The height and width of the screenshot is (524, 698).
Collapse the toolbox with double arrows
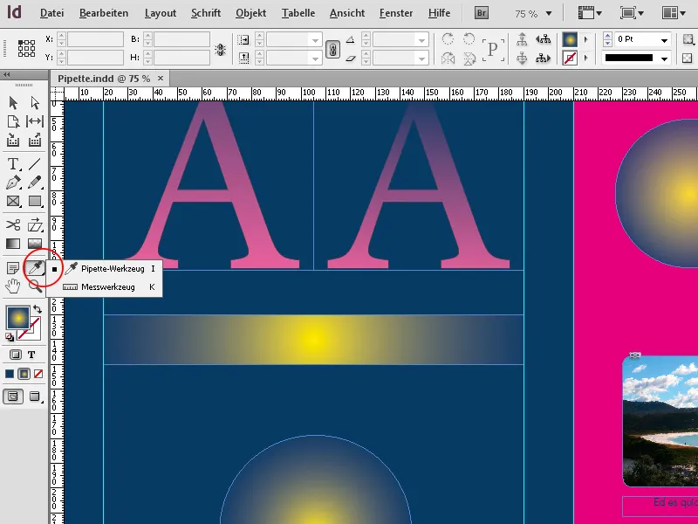coord(6,74)
